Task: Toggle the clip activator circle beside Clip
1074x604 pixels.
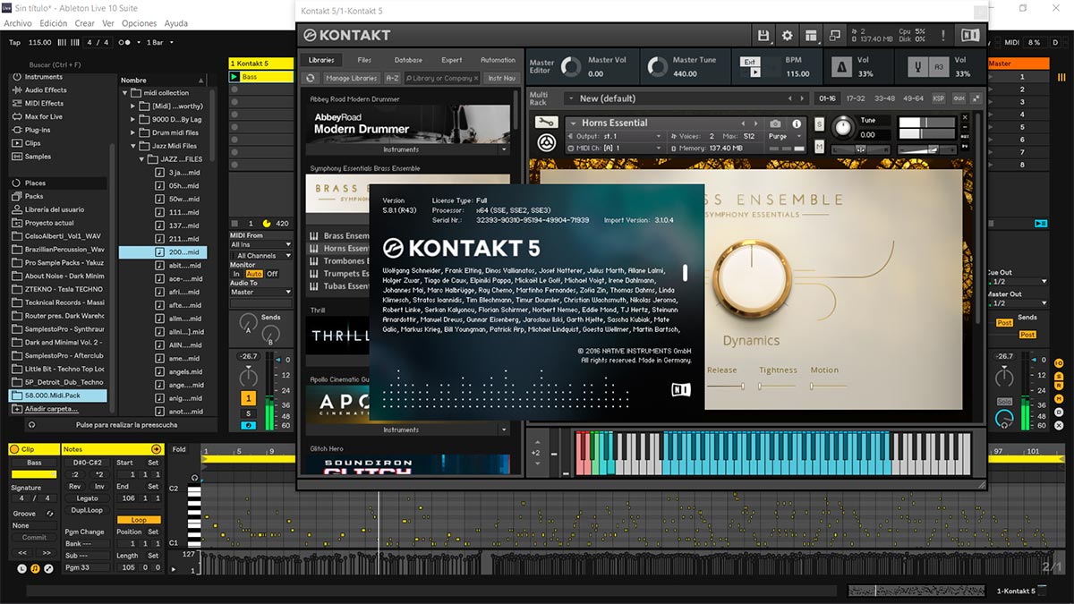Action: 16,449
